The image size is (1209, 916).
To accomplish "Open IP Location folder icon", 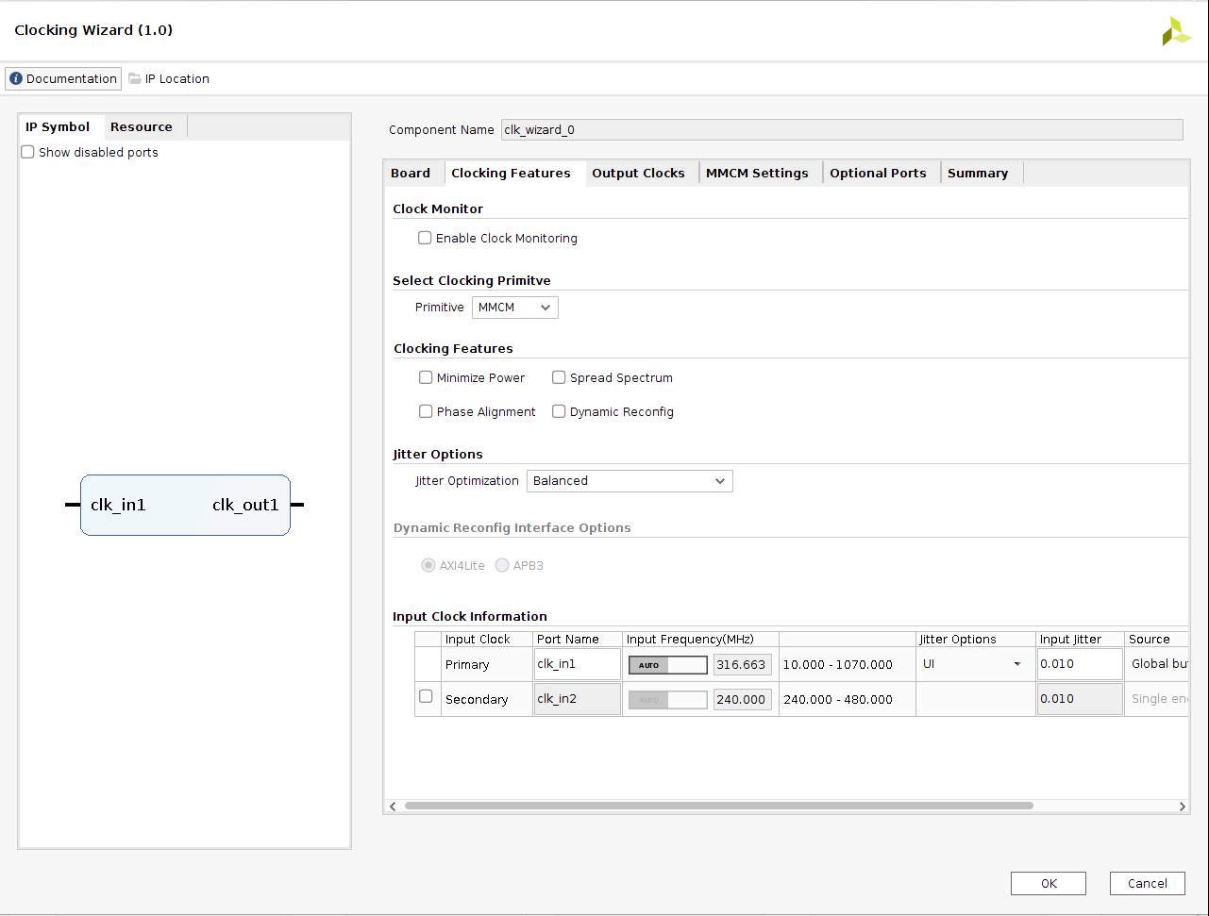I will coord(135,79).
